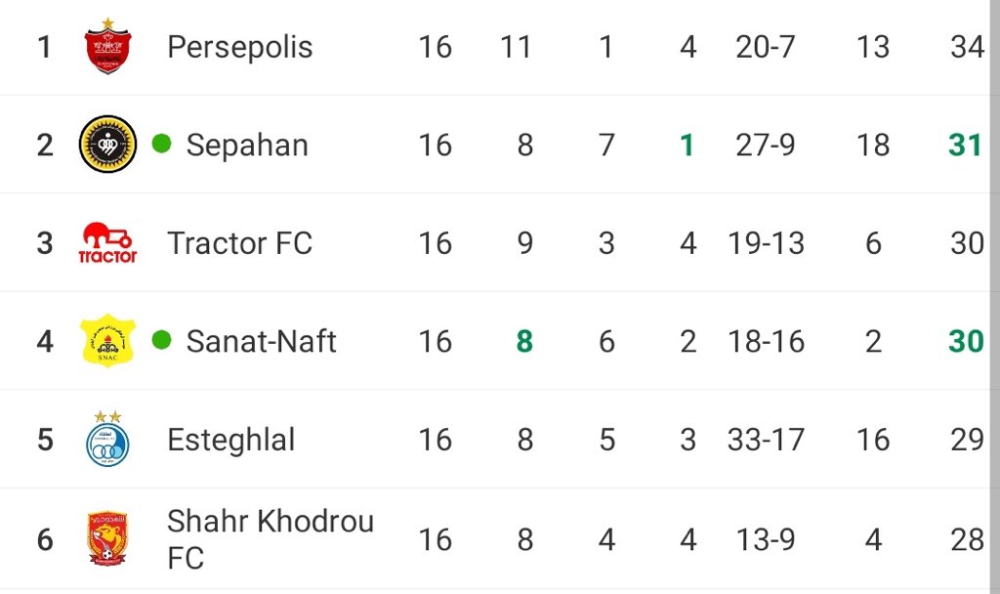This screenshot has height=594, width=1000.
Task: Select Sepahan's green 31 points value
Action: pos(965,145)
